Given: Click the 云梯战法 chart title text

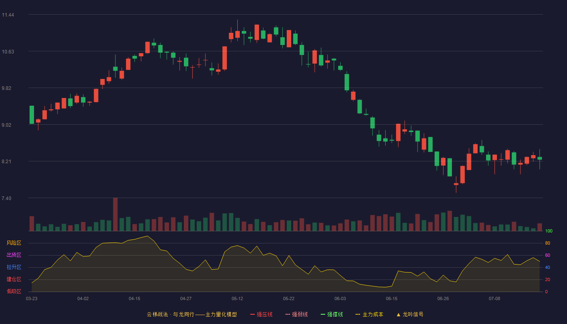Looking at the screenshot, I should [157, 314].
